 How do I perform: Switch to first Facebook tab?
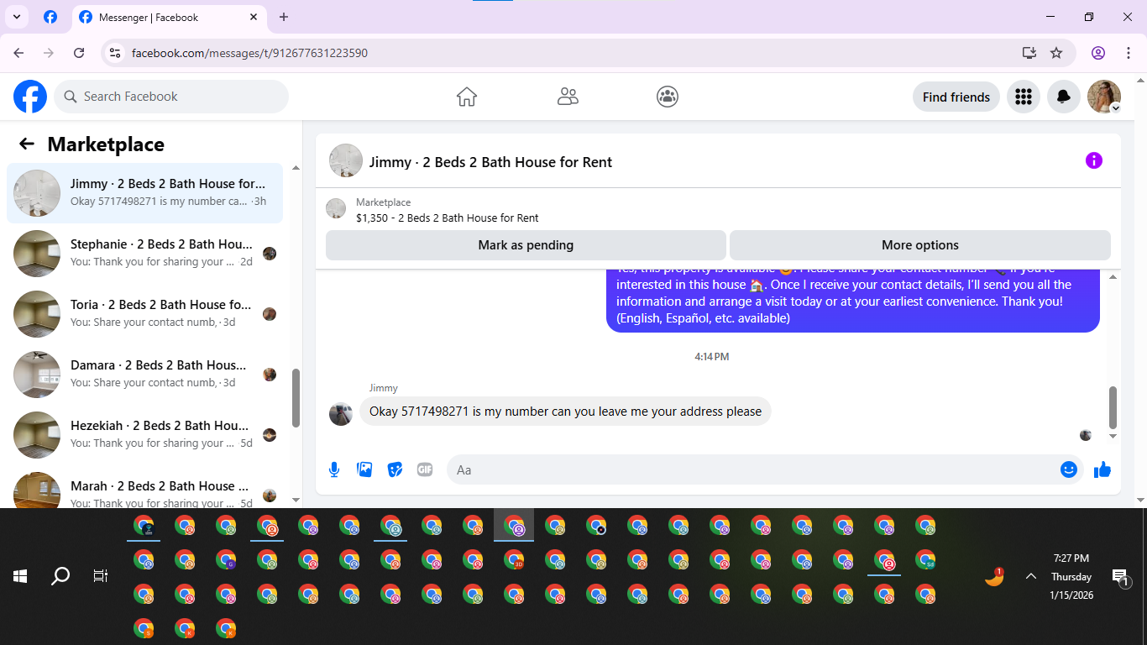pyautogui.click(x=50, y=17)
